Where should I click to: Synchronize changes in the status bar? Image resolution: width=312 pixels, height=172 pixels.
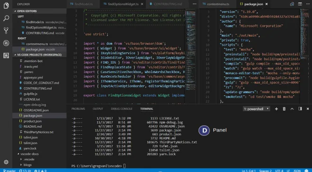[25, 171]
